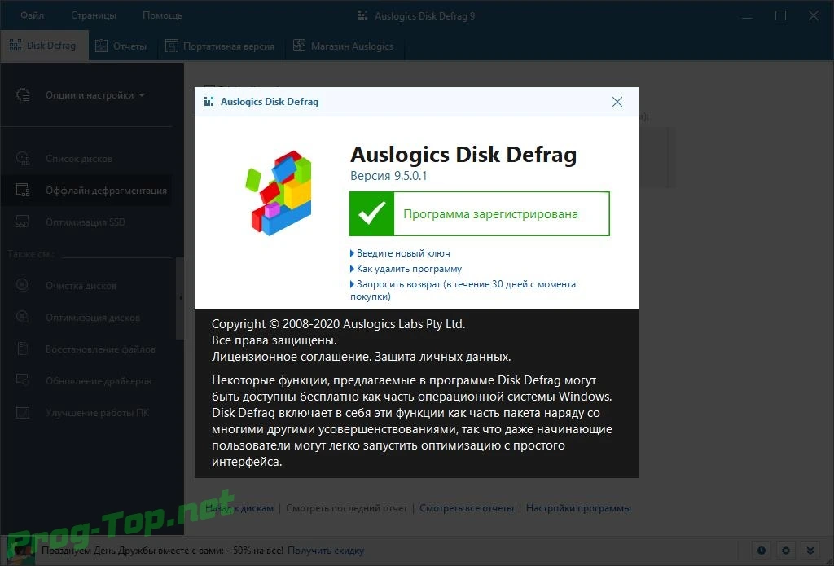The height and width of the screenshot is (566, 834).
Task: Open the Файл menu
Action: tap(32, 15)
